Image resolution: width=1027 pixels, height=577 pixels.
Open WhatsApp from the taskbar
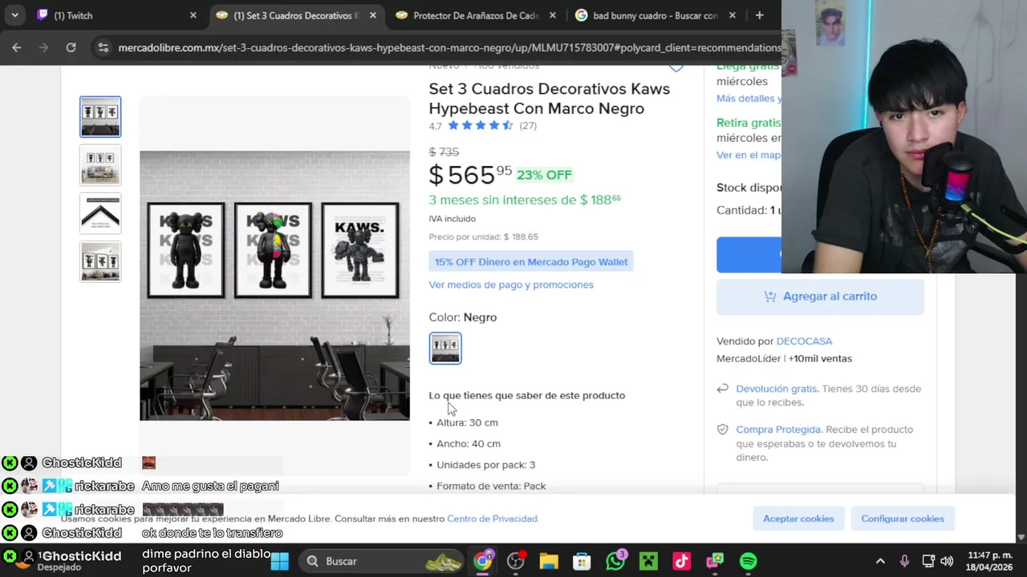tap(615, 561)
